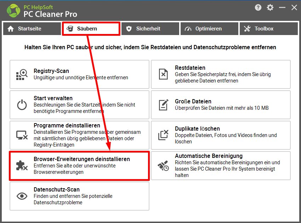This screenshot has width=301, height=223.
Task: Show the Toolbox tab
Action: (x=268, y=29)
